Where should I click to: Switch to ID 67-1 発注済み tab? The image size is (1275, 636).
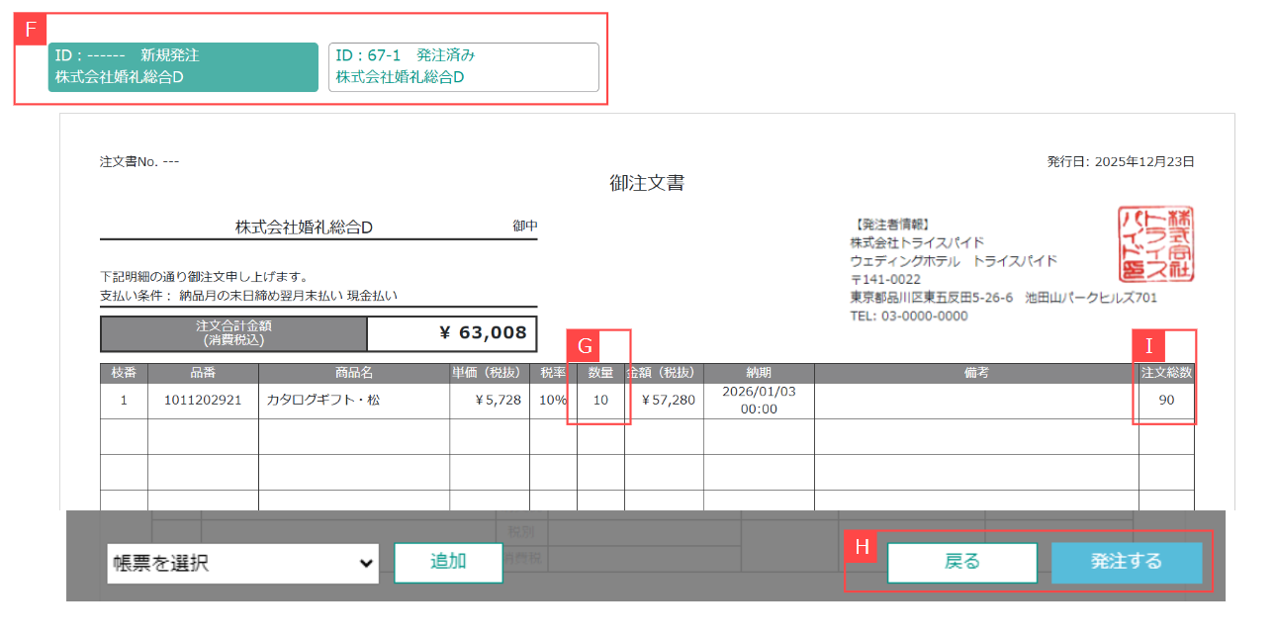[463, 66]
